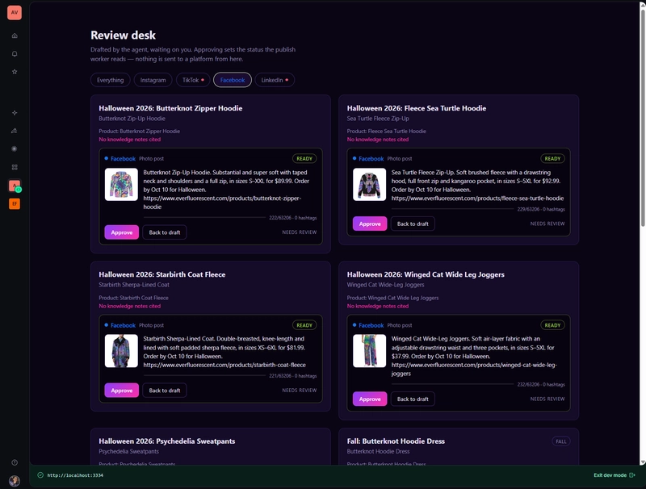Viewport: 646px width, 489px height.
Task: Send Starbirth Coat Fleece back to draft
Action: 165,391
